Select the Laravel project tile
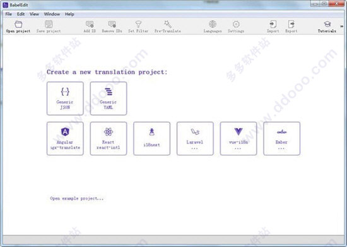Screen dimensions: 347x247 [195, 138]
